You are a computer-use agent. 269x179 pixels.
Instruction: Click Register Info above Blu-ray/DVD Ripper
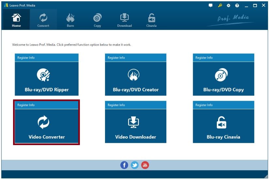(x=26, y=58)
